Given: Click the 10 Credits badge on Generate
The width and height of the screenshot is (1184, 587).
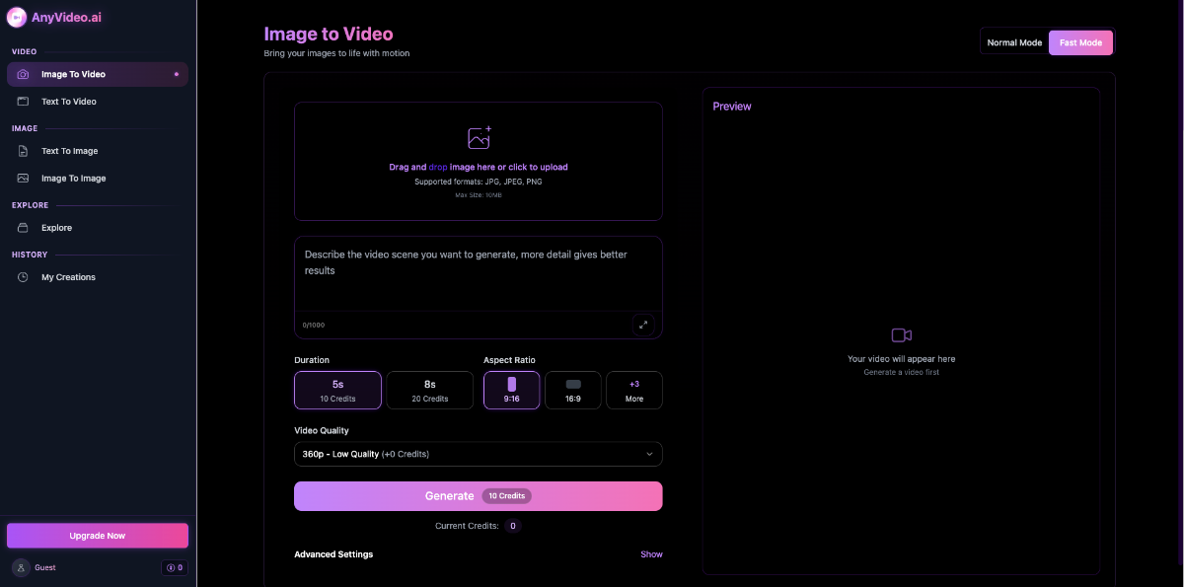Looking at the screenshot, I should [x=506, y=496].
